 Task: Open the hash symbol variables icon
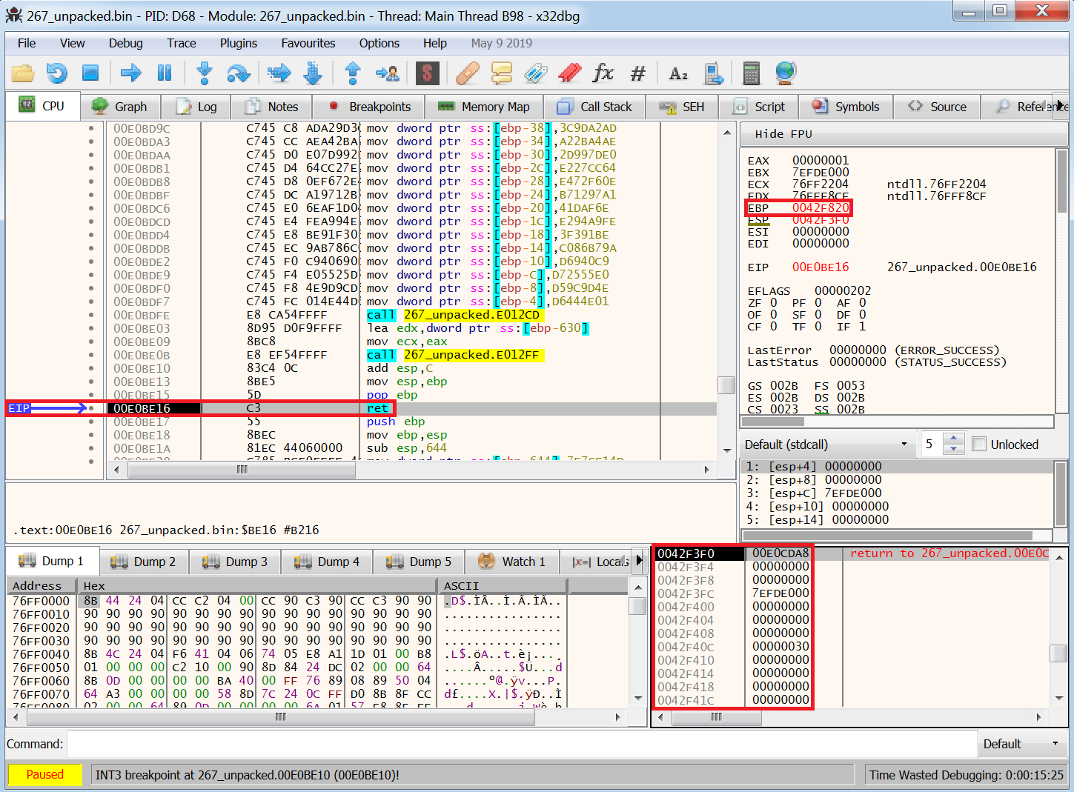(x=638, y=73)
